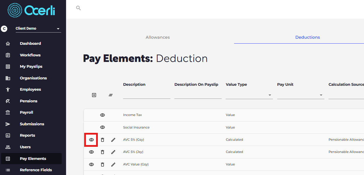Image resolution: width=364 pixels, height=175 pixels.
Task: Open My Payslips
Action: pos(31,67)
